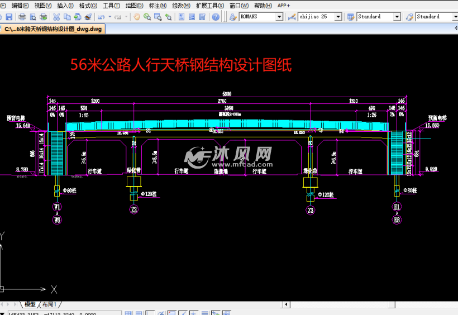Open the redo history dropdown arrow

coord(126,17)
